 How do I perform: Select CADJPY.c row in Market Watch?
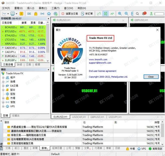click(23, 52)
